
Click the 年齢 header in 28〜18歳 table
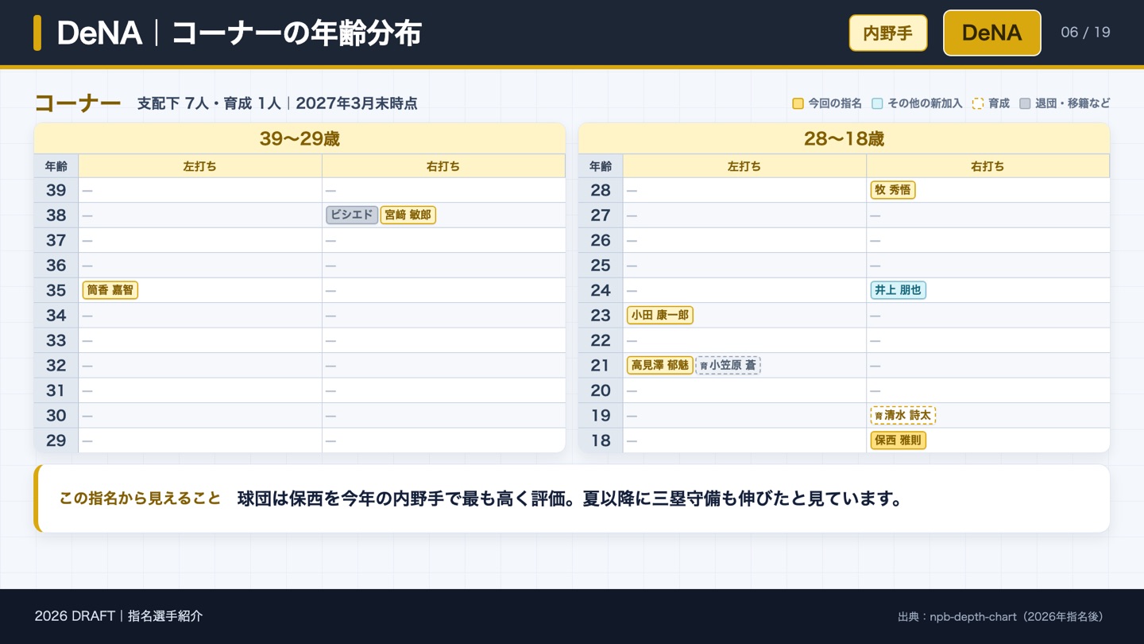[x=601, y=166]
